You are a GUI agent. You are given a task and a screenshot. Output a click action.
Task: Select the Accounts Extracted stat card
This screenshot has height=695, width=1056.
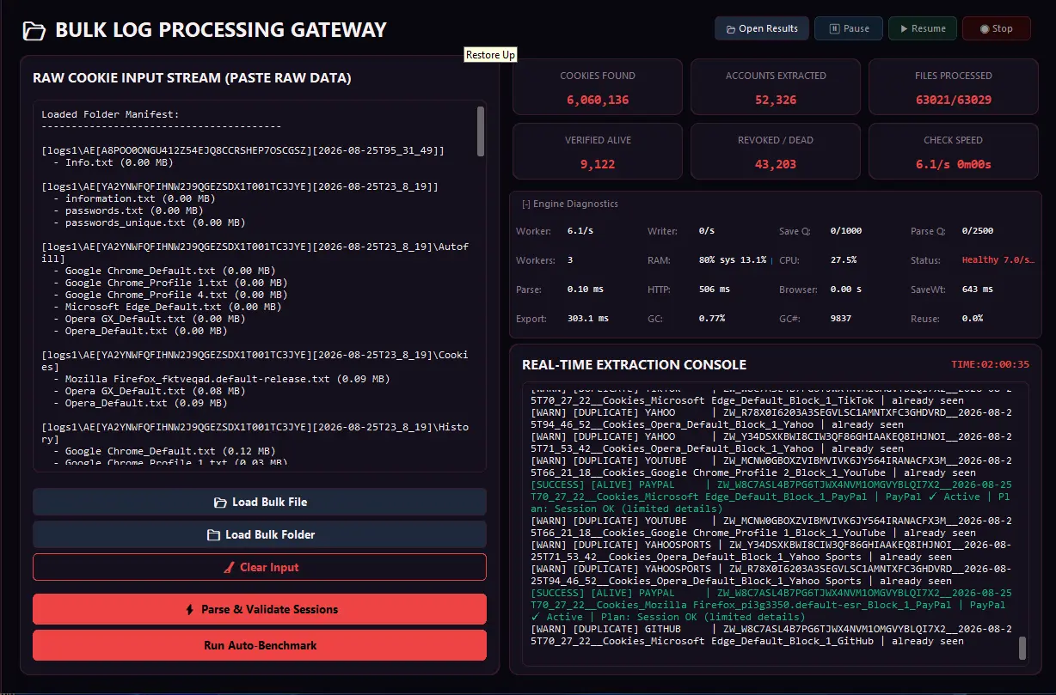click(x=776, y=87)
